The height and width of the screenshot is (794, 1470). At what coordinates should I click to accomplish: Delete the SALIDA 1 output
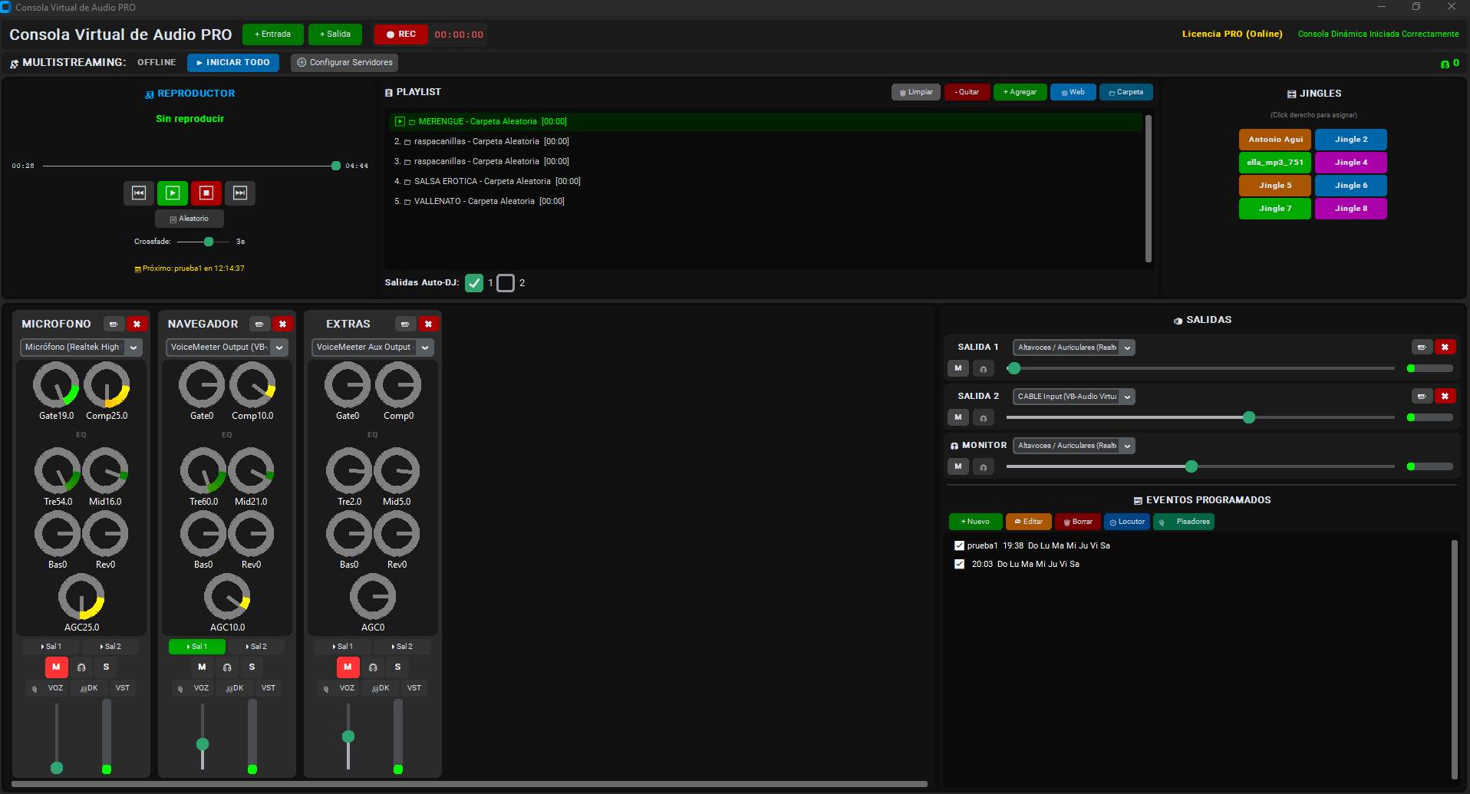tap(1445, 348)
